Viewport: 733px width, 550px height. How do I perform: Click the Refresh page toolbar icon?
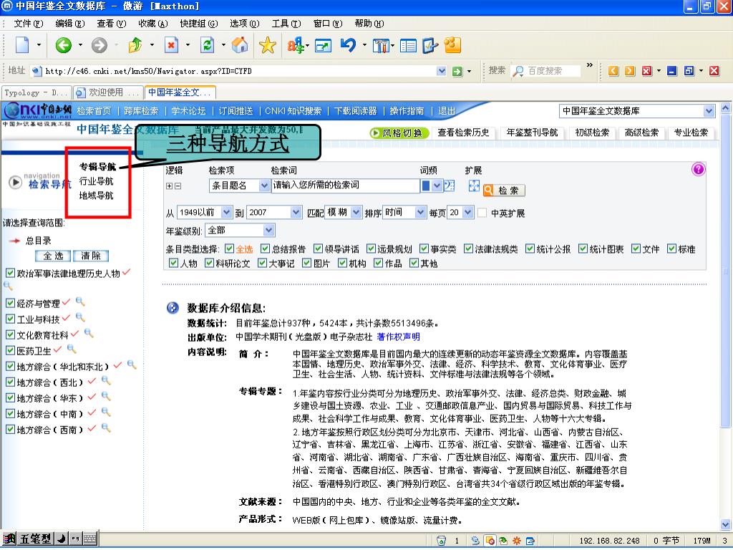(x=207, y=45)
